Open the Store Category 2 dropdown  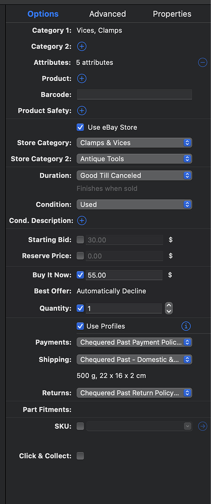pyautogui.click(x=134, y=159)
